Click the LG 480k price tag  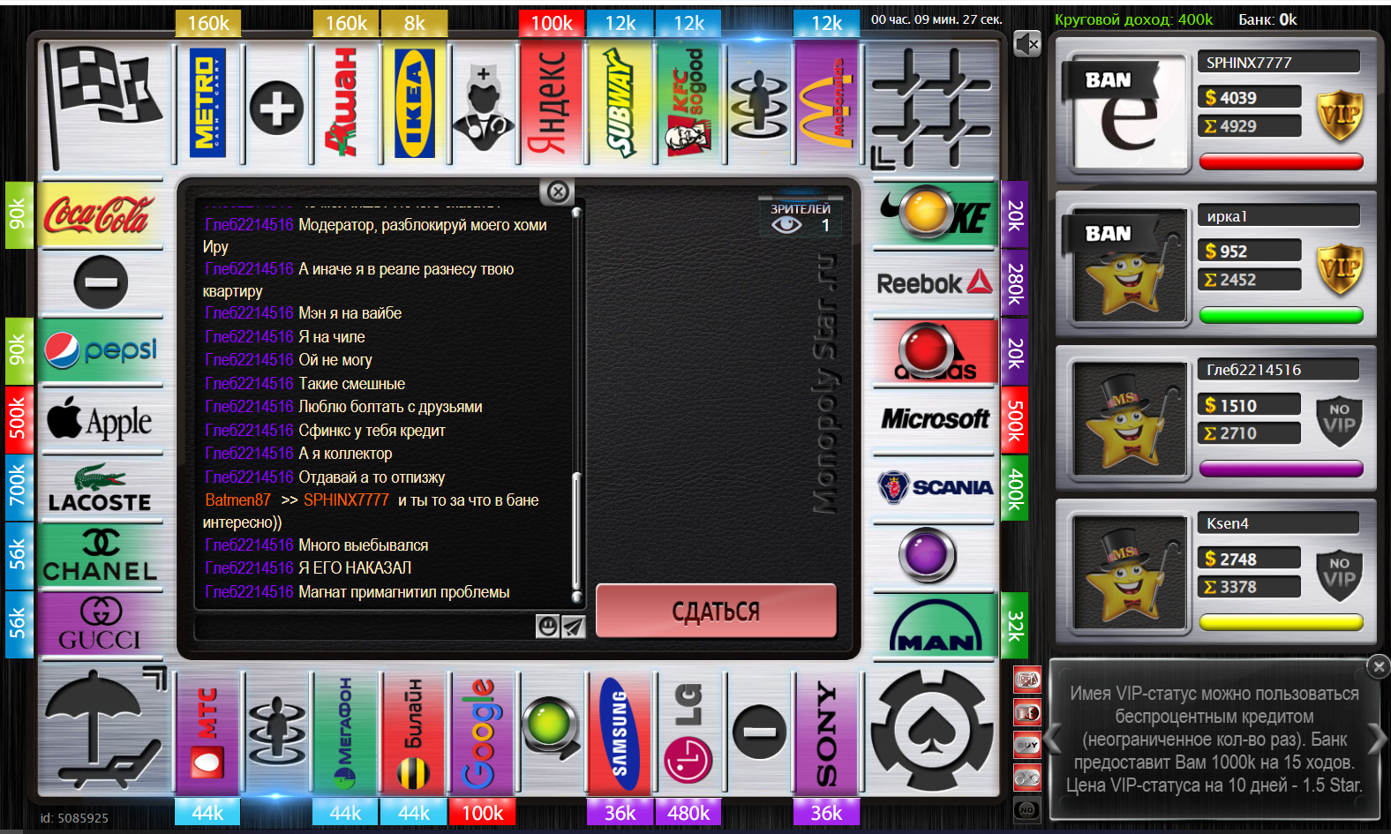click(688, 812)
